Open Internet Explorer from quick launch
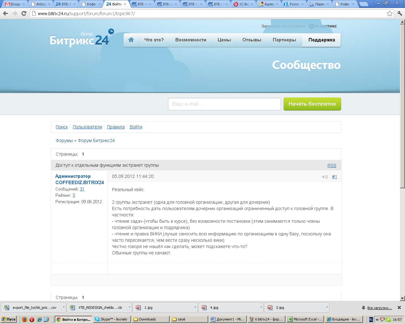Screen dimensions: 405x324 tap(39, 319)
